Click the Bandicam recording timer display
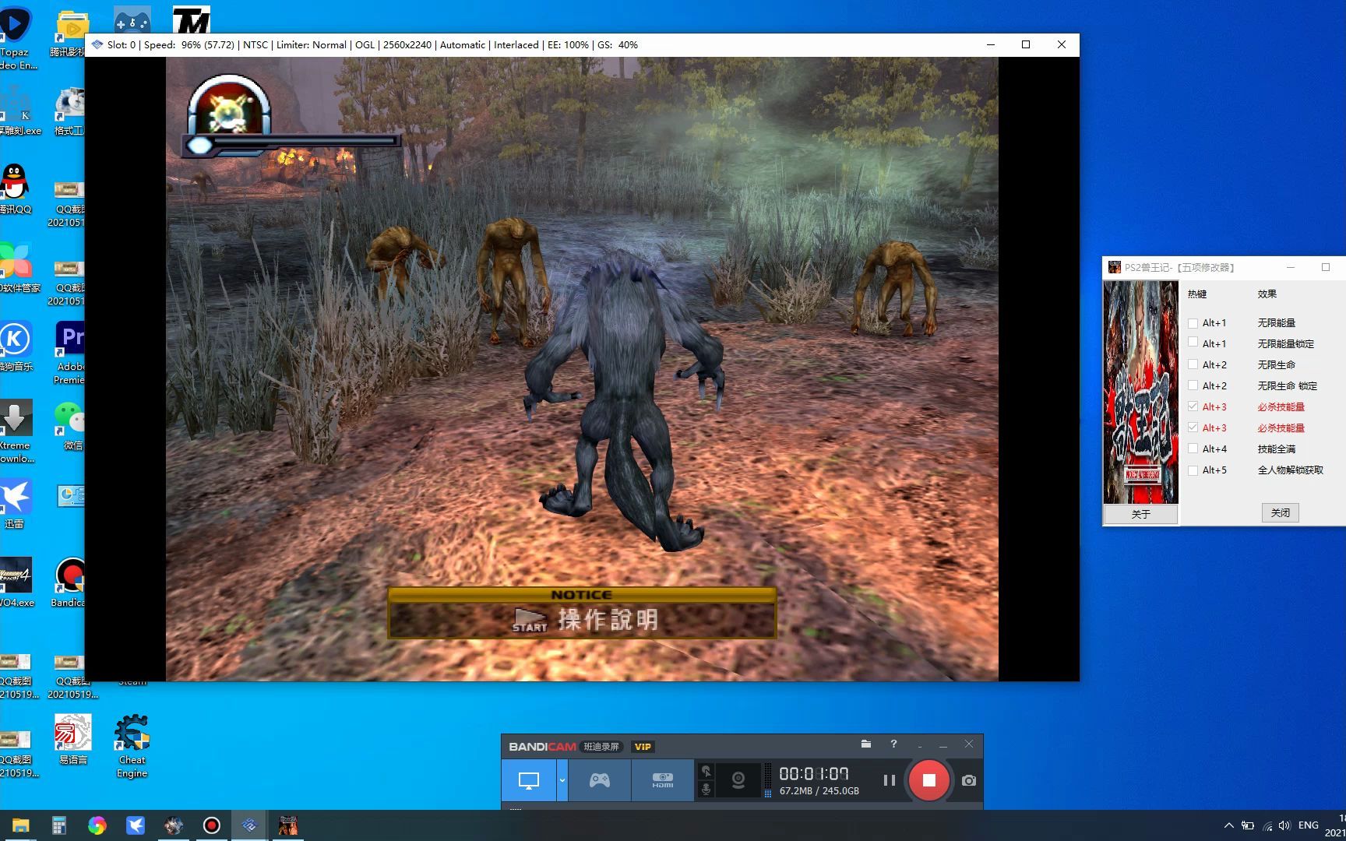 [x=814, y=773]
